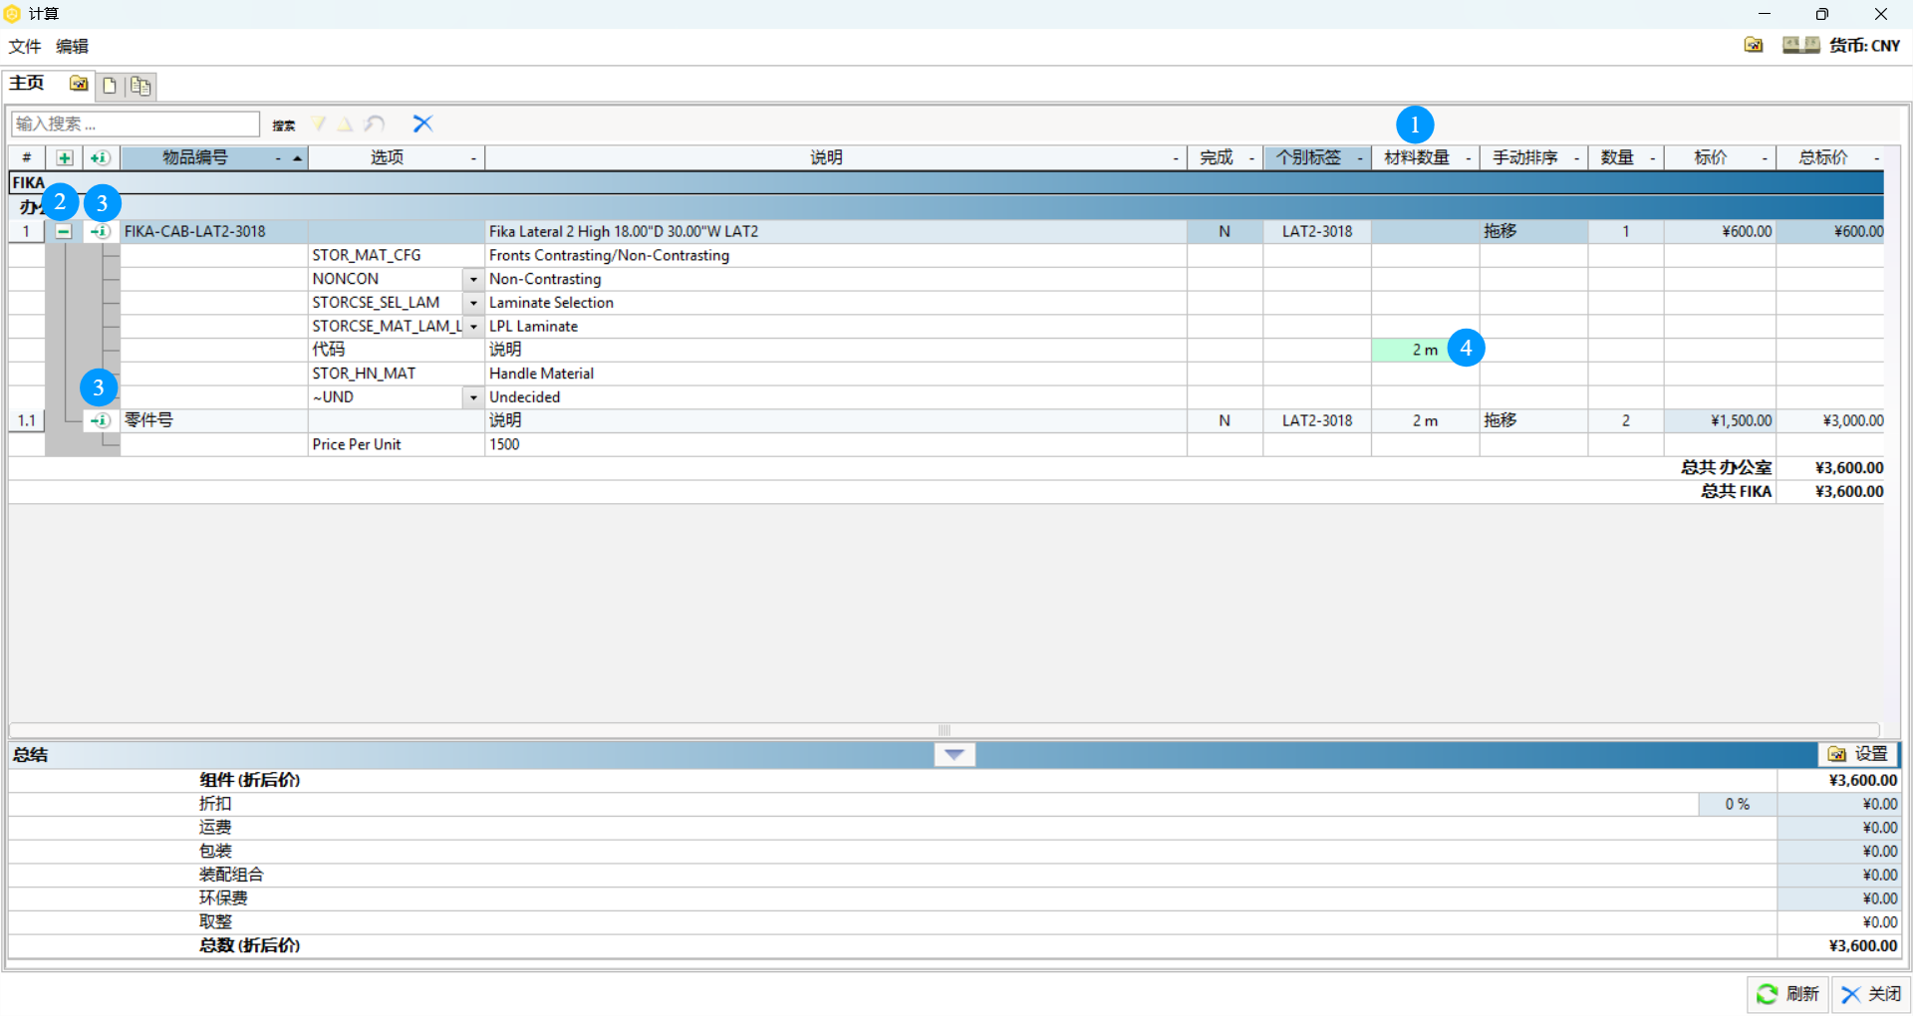Collapse the 总结 summary panel arrow
Viewport: 1913px width, 1016px height.
coord(954,755)
